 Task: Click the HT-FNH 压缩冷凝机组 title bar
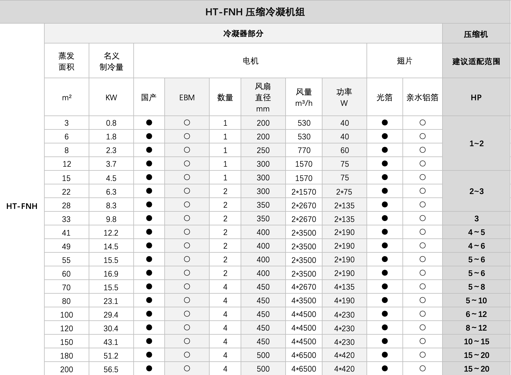pyautogui.click(x=255, y=12)
